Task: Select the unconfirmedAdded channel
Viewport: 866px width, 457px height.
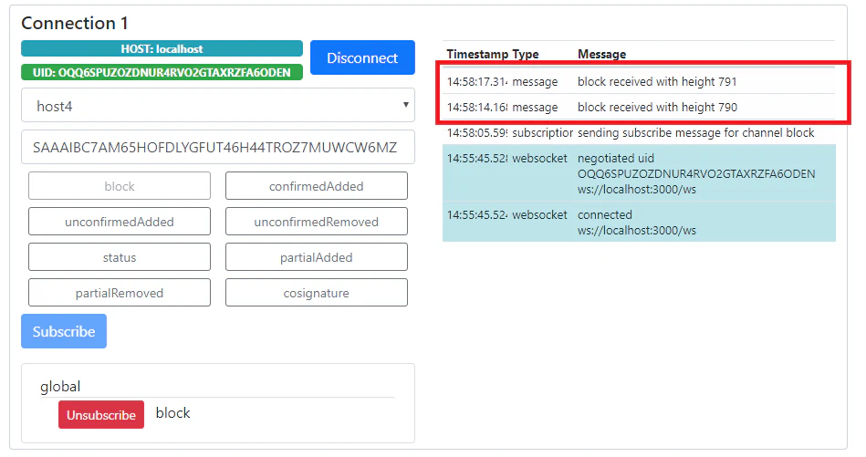Action: click(x=120, y=222)
